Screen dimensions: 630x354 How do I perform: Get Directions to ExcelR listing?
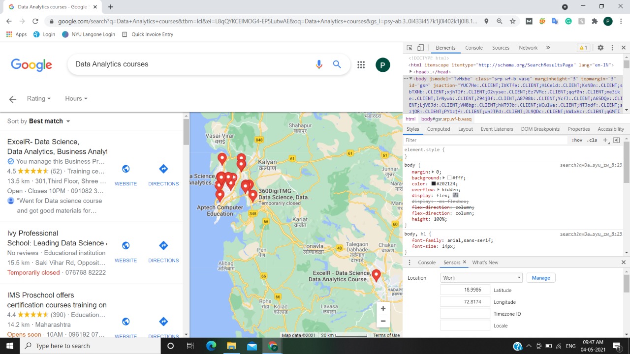pyautogui.click(x=163, y=169)
